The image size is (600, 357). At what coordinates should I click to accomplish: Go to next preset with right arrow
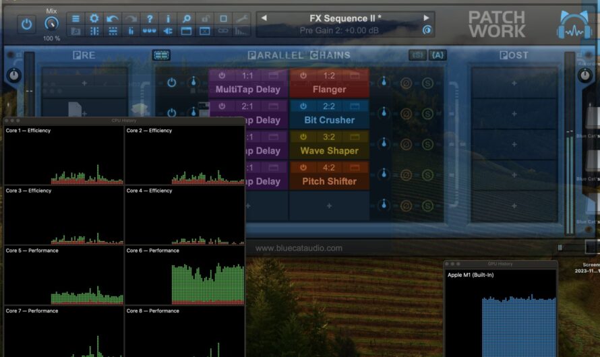426,18
